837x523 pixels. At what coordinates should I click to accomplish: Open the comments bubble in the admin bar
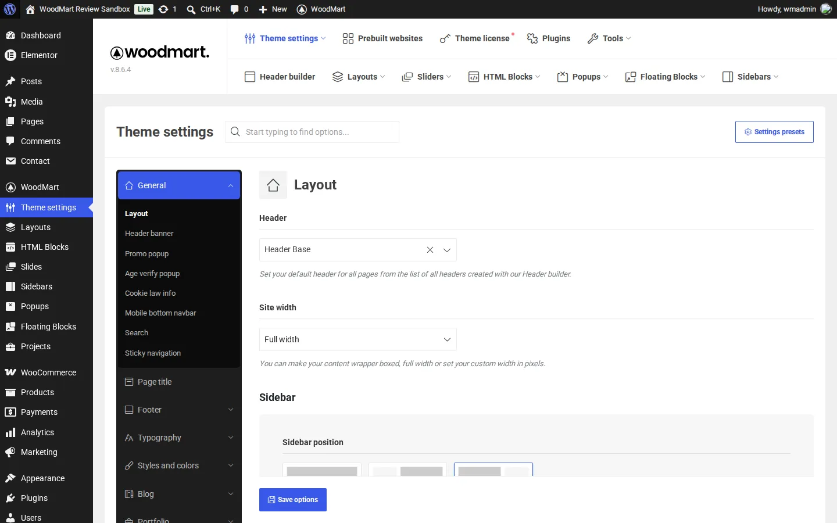click(234, 9)
